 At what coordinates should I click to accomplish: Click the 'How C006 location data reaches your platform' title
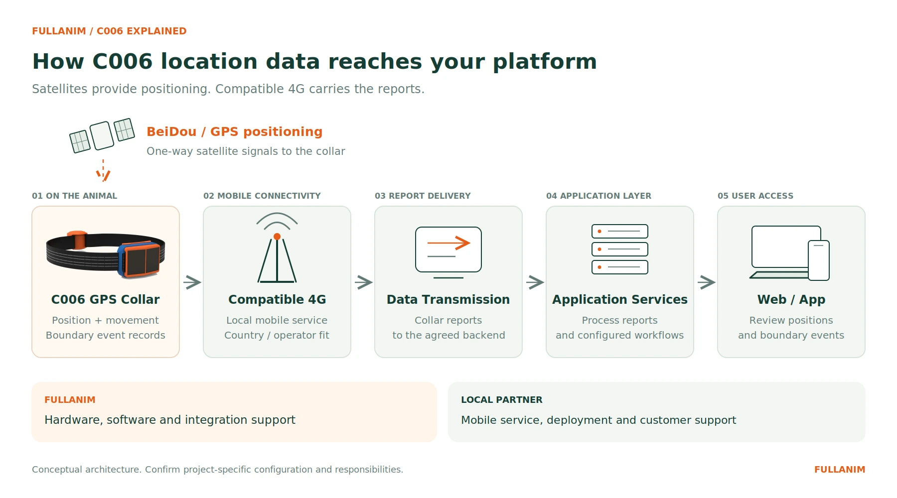[x=314, y=61]
